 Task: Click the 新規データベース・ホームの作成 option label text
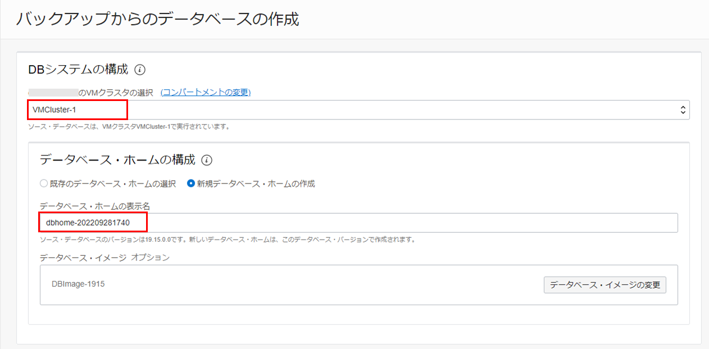pyautogui.click(x=256, y=183)
